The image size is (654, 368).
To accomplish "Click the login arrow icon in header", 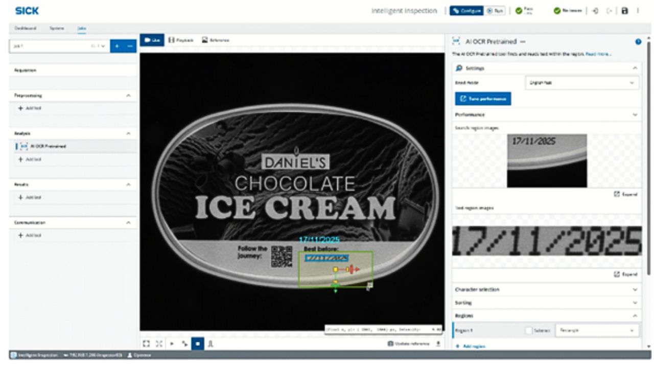I will coord(596,11).
